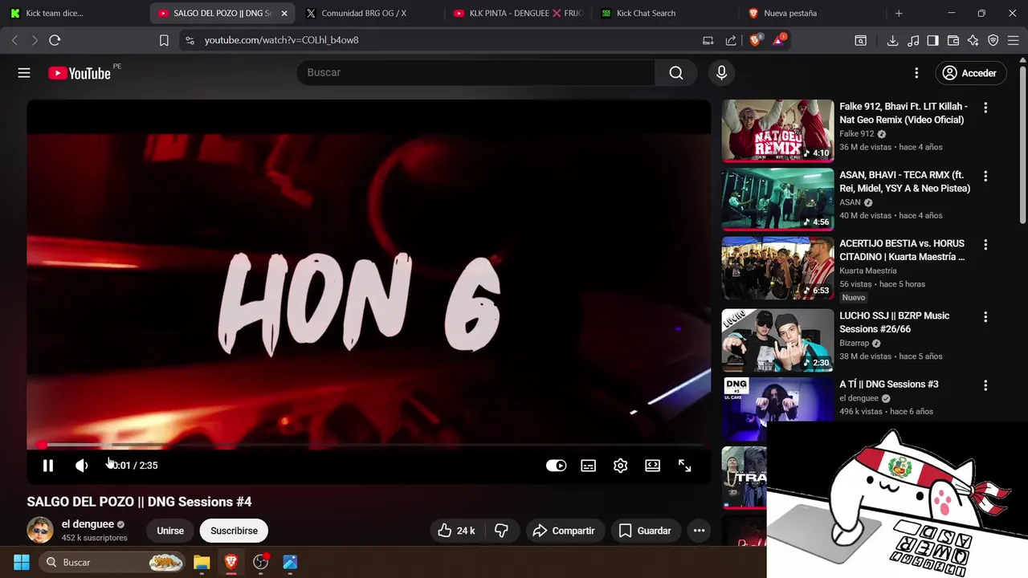Open options for LUCHO SSJ video
The image size is (1028, 578).
[x=985, y=317]
